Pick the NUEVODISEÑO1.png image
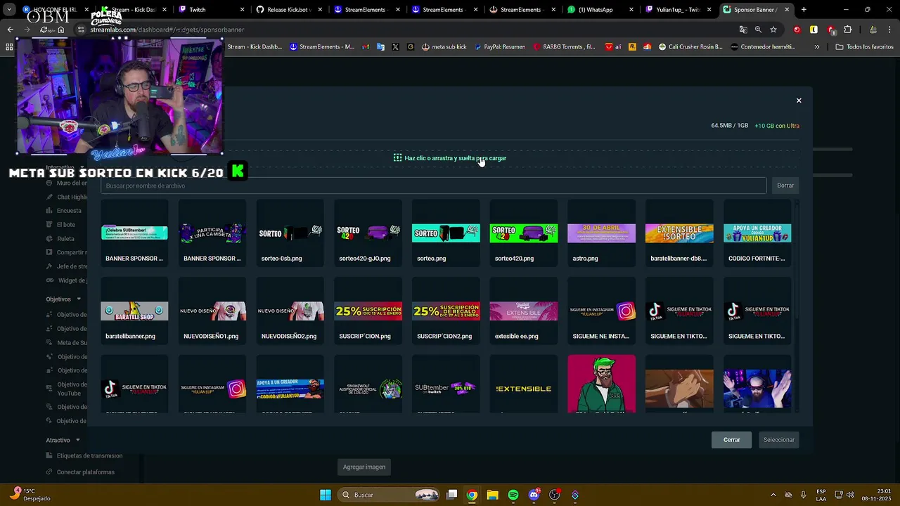This screenshot has height=506, width=900. pyautogui.click(x=212, y=311)
